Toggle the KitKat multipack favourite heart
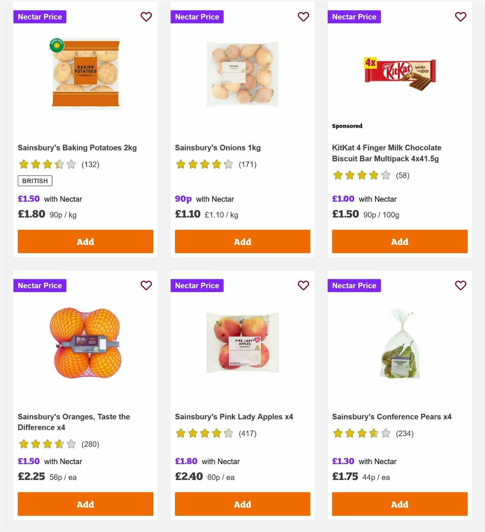This screenshot has width=485, height=532. 460,17
